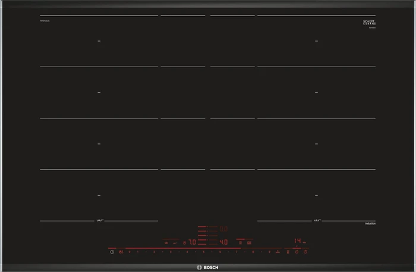Tap the PowerBoost symbol after level 9
The width and height of the screenshot is (416, 272).
278,252
